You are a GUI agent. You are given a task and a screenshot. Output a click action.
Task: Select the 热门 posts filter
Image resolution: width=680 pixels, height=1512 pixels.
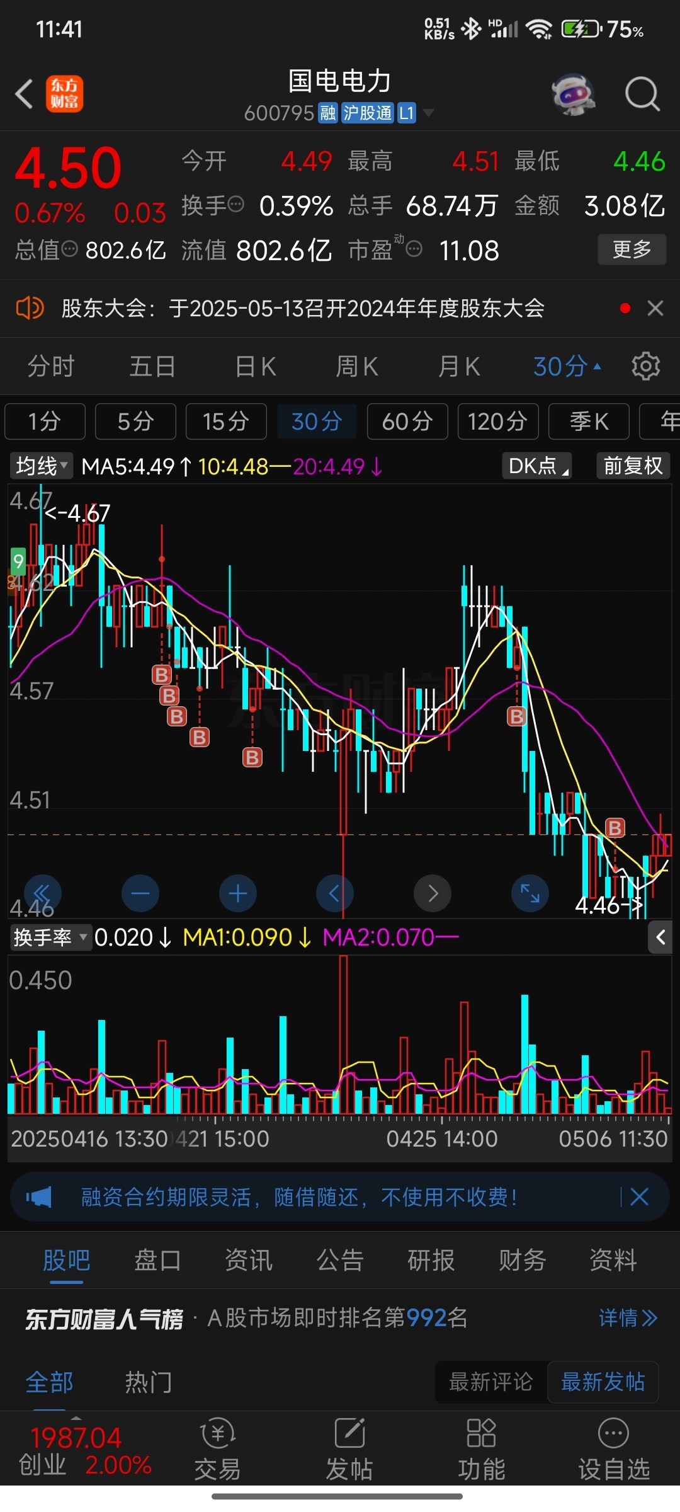point(148,1382)
